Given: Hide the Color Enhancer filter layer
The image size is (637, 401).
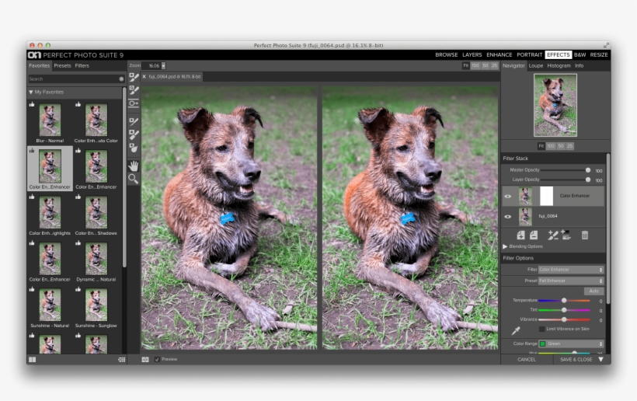Looking at the screenshot, I should [x=508, y=197].
